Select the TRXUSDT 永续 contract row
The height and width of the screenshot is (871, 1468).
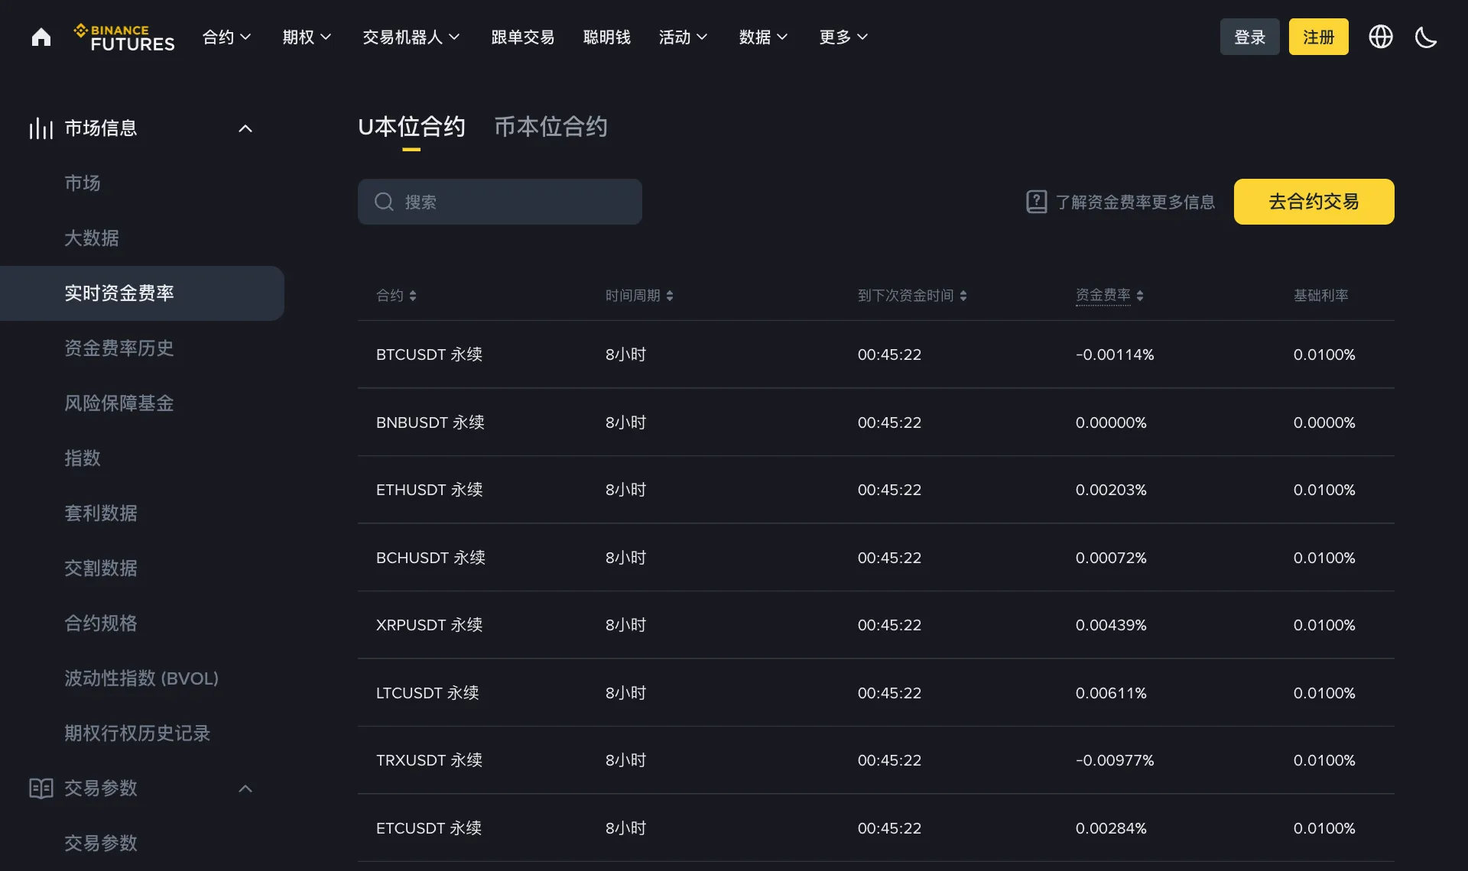tap(876, 760)
